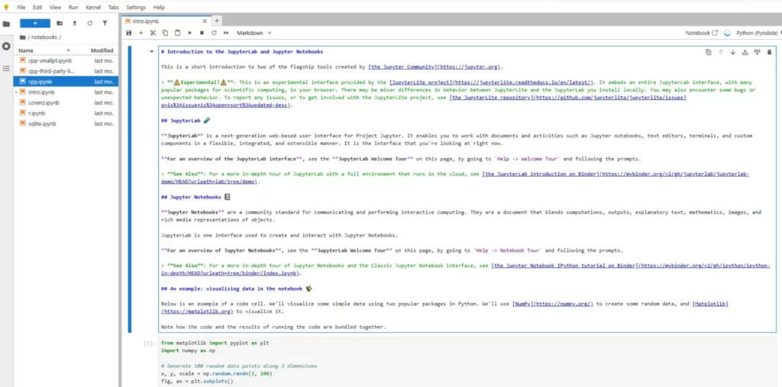Sort files by the Name column header
Image resolution: width=782 pixels, height=387 pixels.
[x=45, y=50]
